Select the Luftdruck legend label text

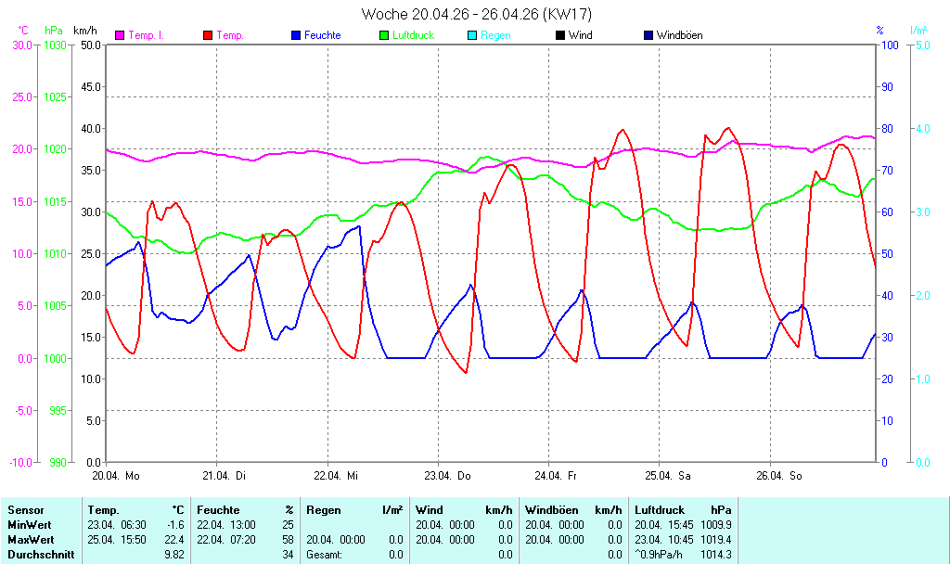coord(412,35)
